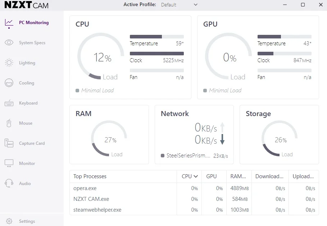Click the System Specs eye icon
Viewport: 327px width, 226px height.
click(x=9, y=43)
